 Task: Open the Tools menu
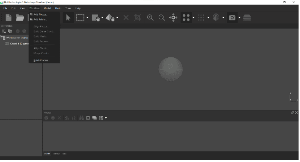coord(68,8)
